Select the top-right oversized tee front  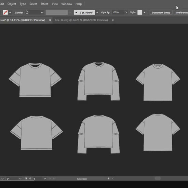point(158,82)
